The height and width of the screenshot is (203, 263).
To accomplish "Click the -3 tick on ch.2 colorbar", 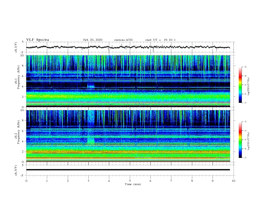I will pos(245,122).
